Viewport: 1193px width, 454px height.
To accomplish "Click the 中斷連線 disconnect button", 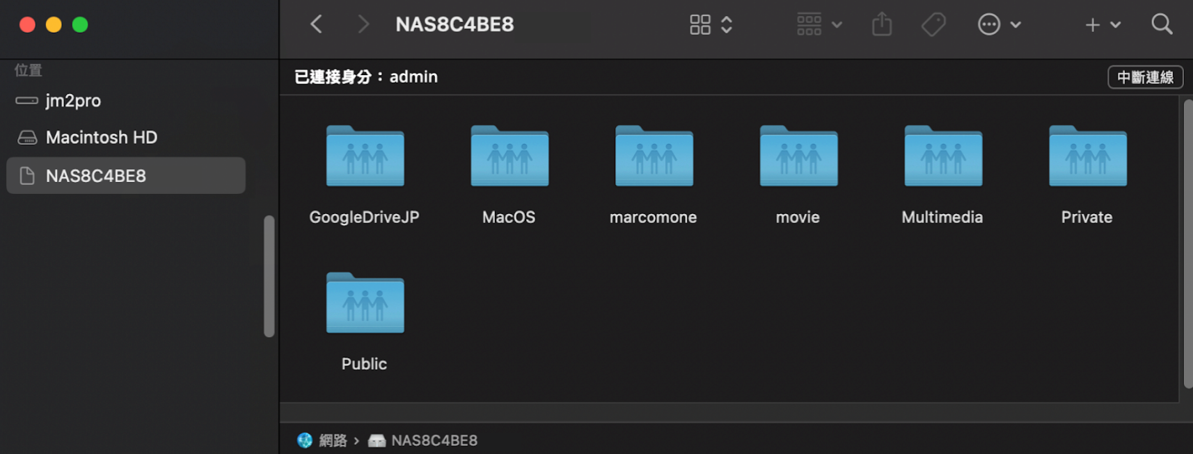I will [1145, 77].
